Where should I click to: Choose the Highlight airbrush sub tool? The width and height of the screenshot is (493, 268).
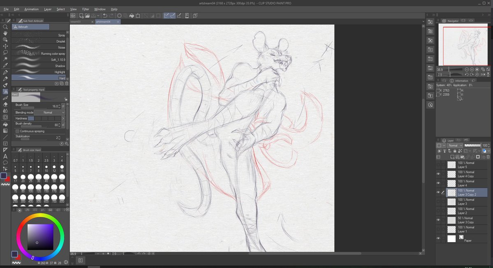point(39,72)
